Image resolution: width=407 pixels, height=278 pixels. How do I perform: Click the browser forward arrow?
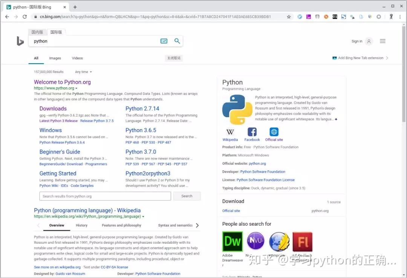click(x=16, y=17)
